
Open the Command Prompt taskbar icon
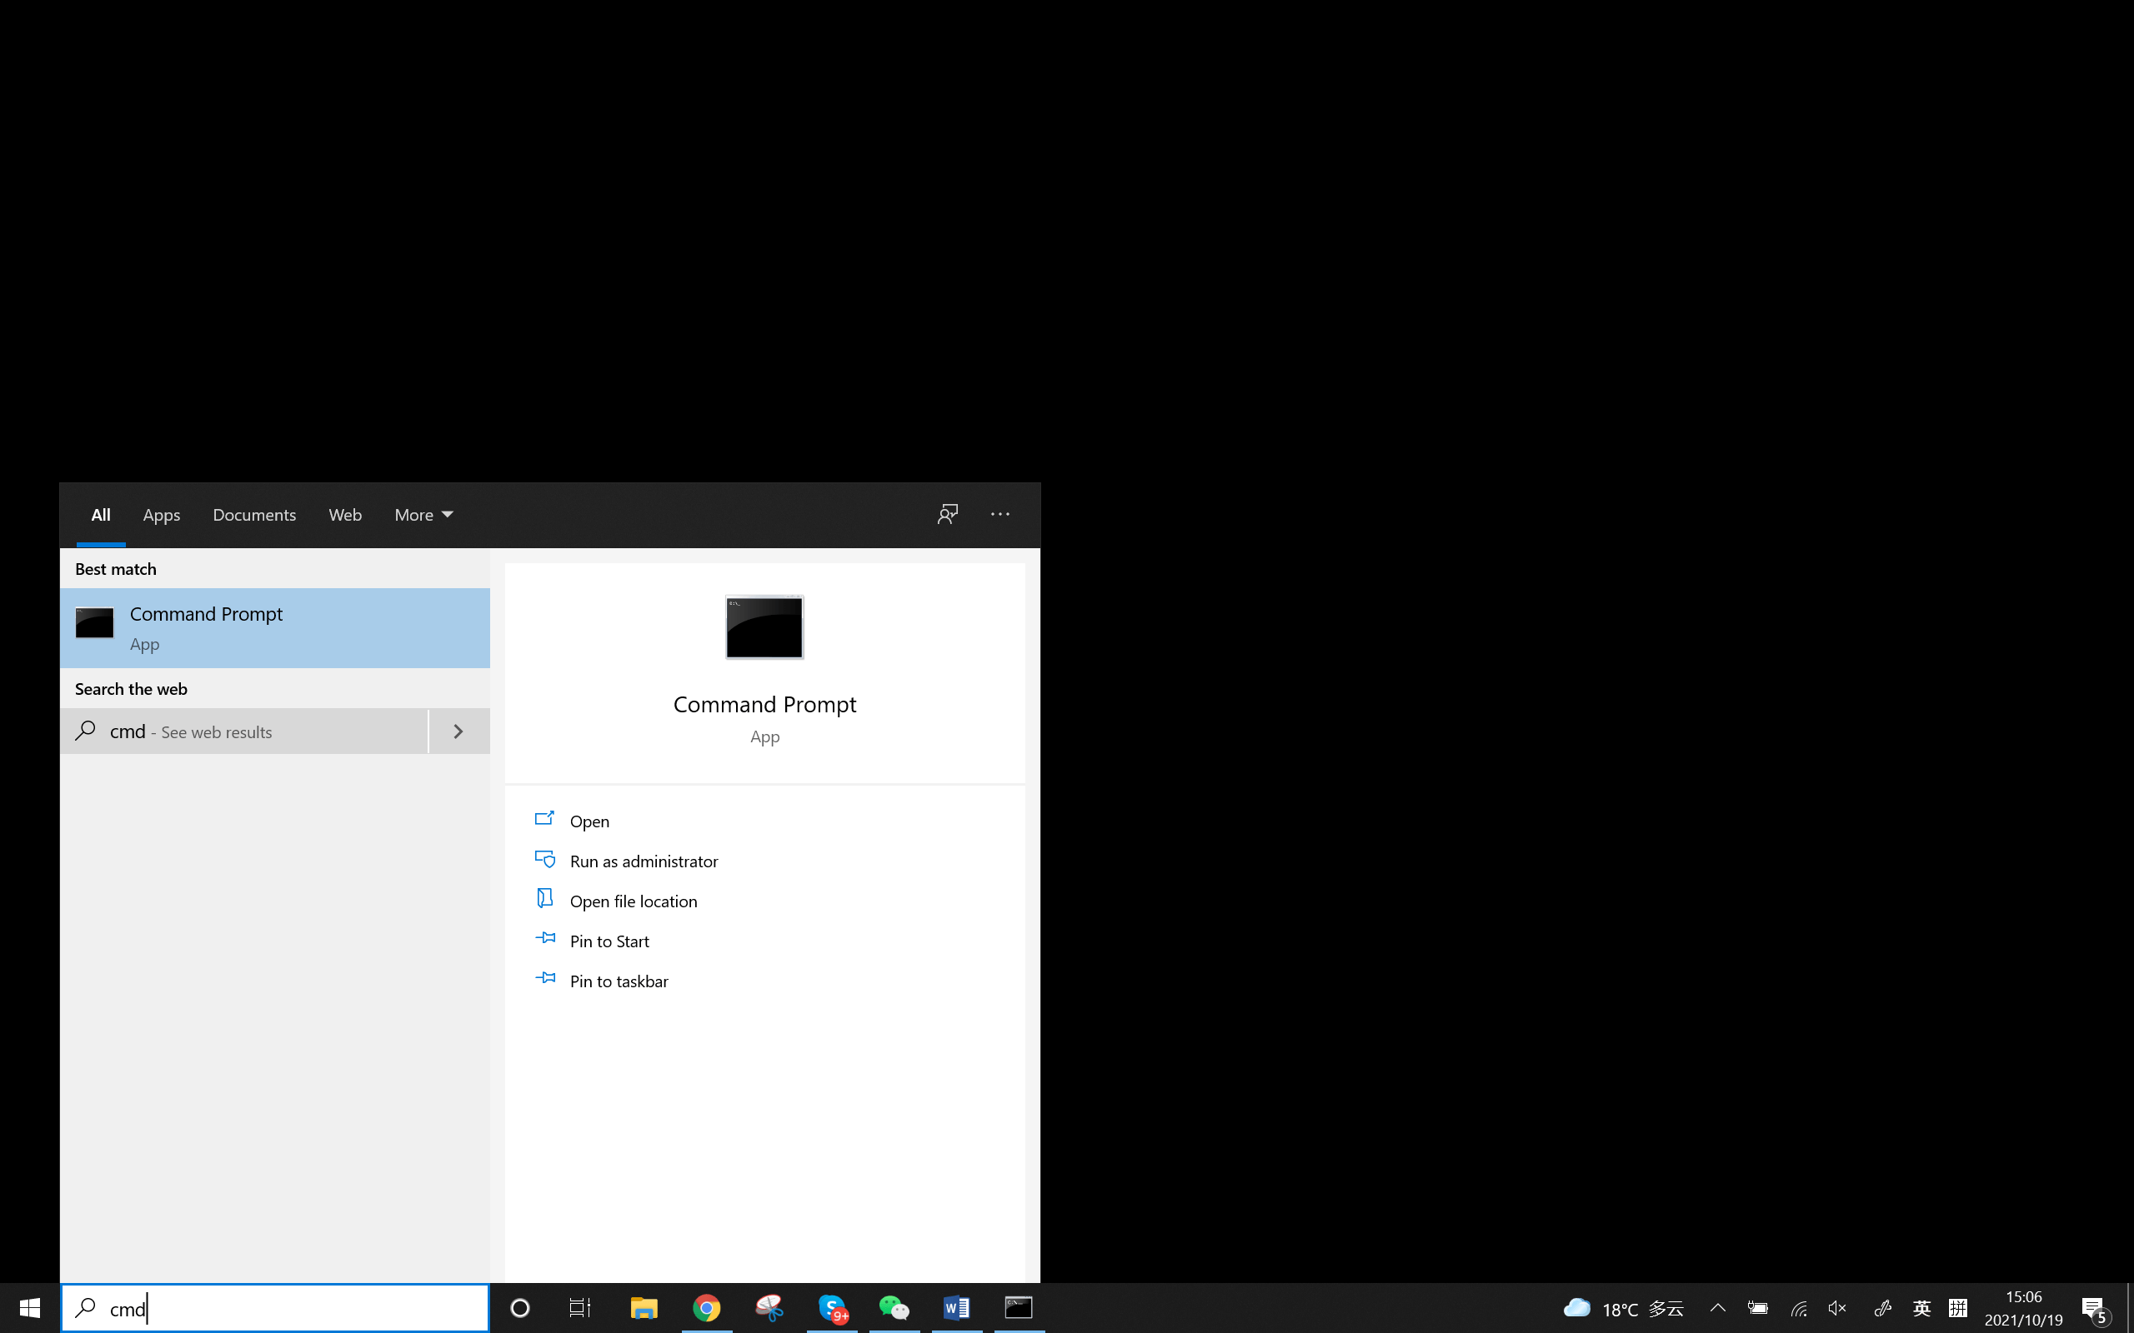pyautogui.click(x=1019, y=1308)
